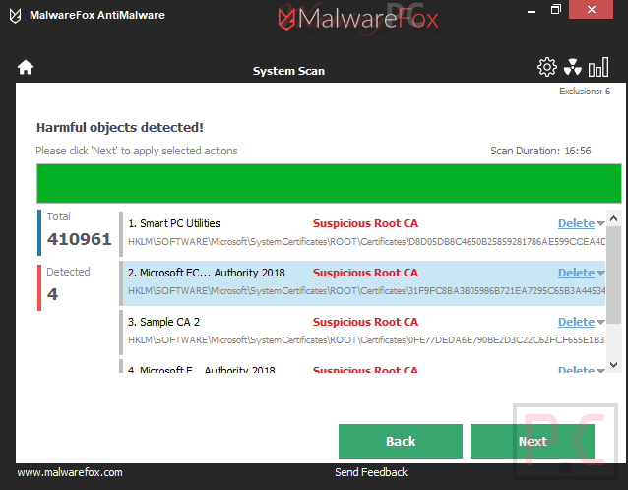628x490 pixels.
Task: Open Send Feedback link
Action: pyautogui.click(x=371, y=472)
